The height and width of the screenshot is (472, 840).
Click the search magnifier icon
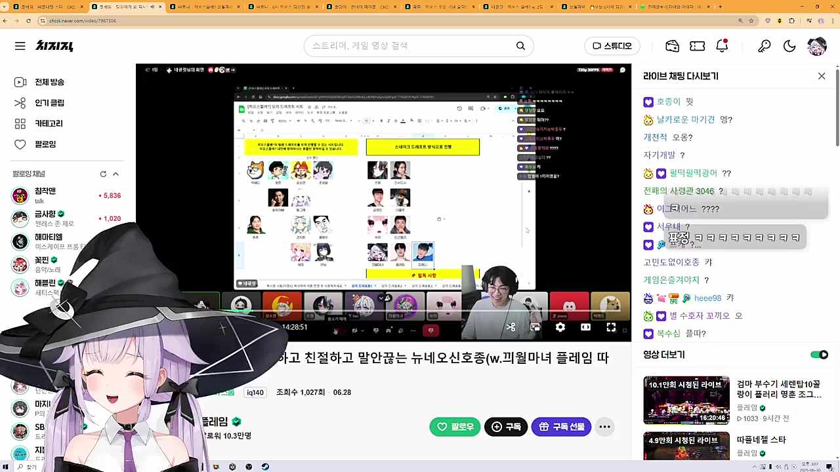[520, 46]
